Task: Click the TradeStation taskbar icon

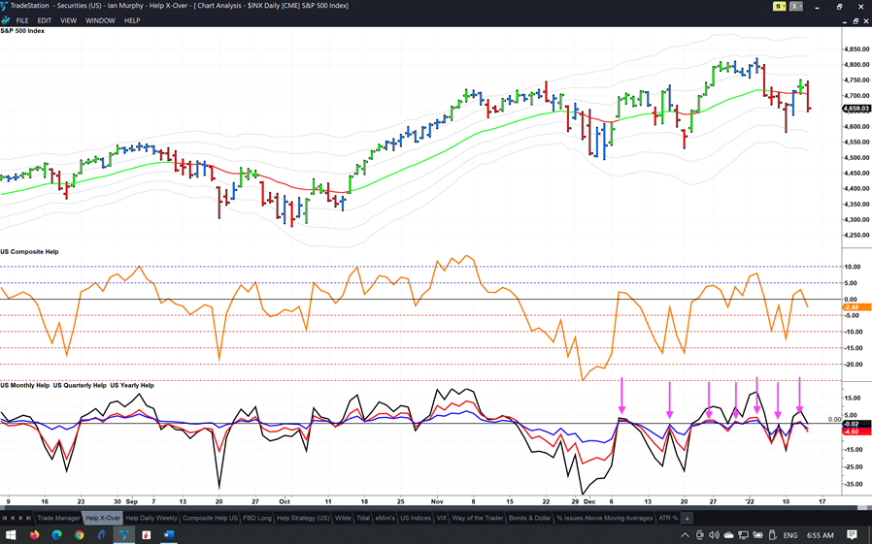Action: point(123,534)
